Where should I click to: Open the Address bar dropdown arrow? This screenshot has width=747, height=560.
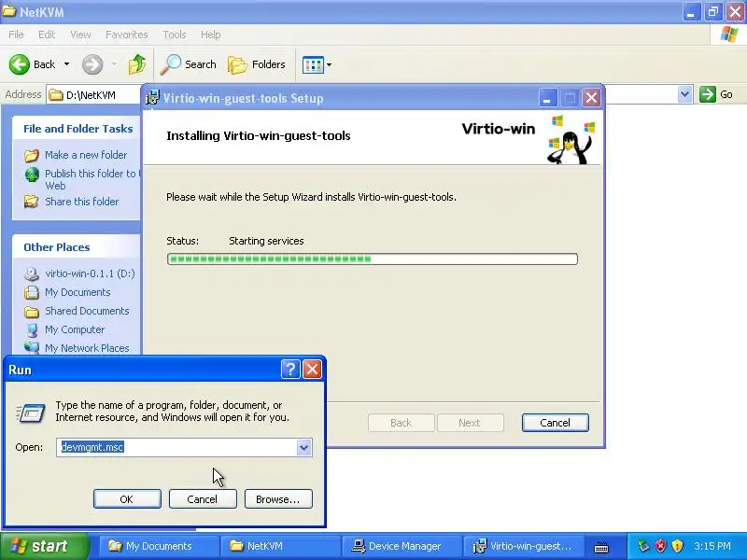[684, 94]
